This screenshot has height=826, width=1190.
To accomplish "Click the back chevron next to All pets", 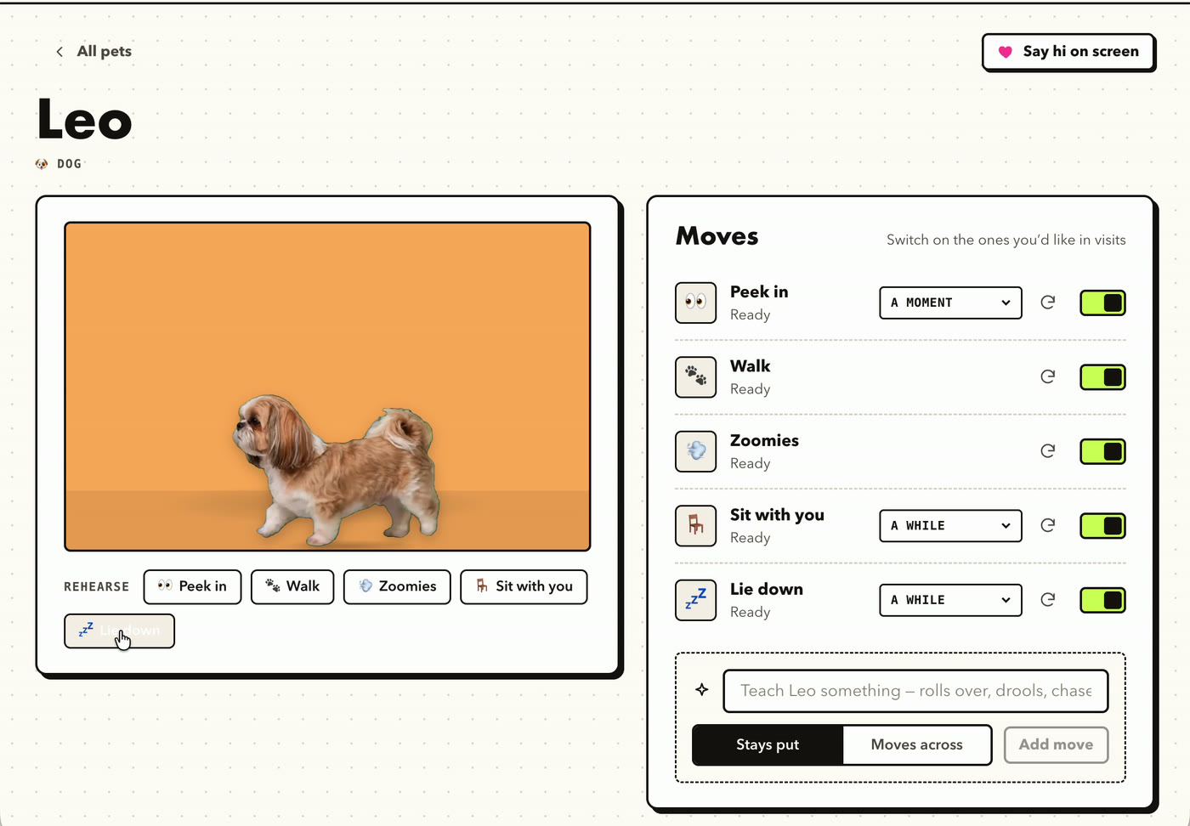I will pos(59,52).
